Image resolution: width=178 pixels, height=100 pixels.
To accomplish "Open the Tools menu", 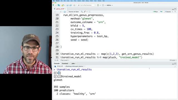I will pos(95,1).
